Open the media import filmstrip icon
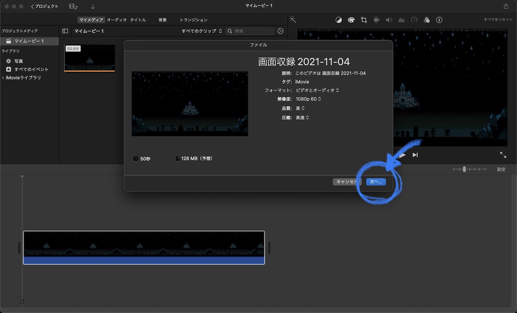Image resolution: width=517 pixels, height=313 pixels. click(73, 6)
